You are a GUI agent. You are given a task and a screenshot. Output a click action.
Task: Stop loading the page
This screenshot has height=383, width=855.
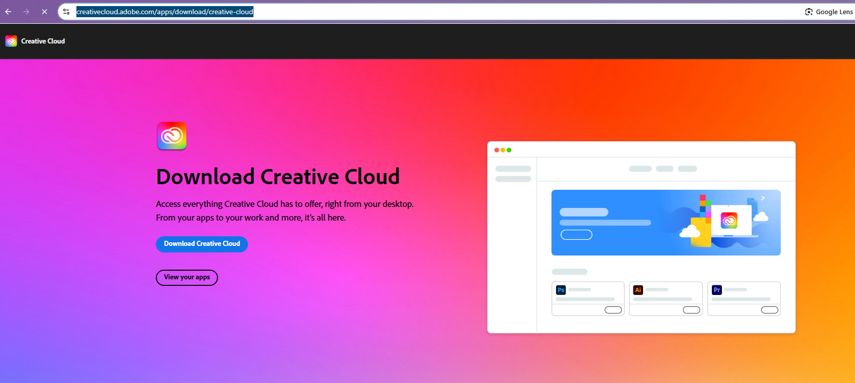(45, 12)
